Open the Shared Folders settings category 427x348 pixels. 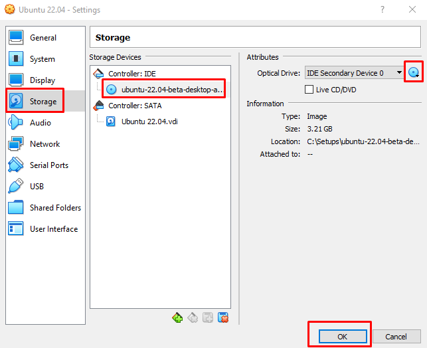click(45, 207)
